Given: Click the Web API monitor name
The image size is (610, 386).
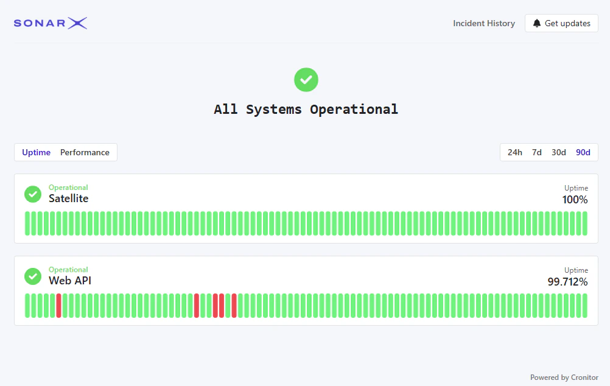Looking at the screenshot, I should point(70,281).
